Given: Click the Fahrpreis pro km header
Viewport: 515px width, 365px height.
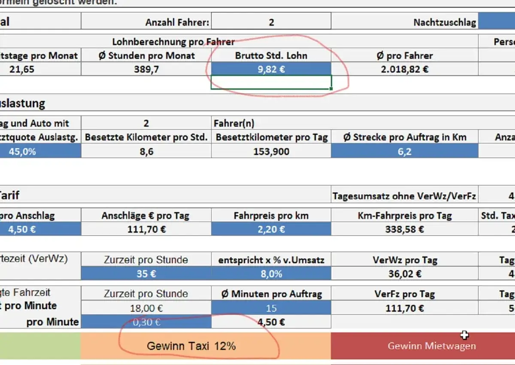Looking at the screenshot, I should click(x=271, y=216).
